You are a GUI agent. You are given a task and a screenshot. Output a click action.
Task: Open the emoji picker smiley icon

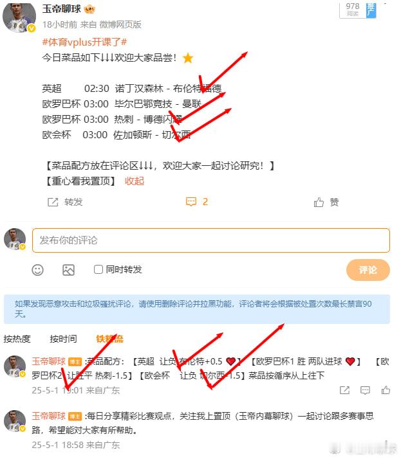point(37,269)
